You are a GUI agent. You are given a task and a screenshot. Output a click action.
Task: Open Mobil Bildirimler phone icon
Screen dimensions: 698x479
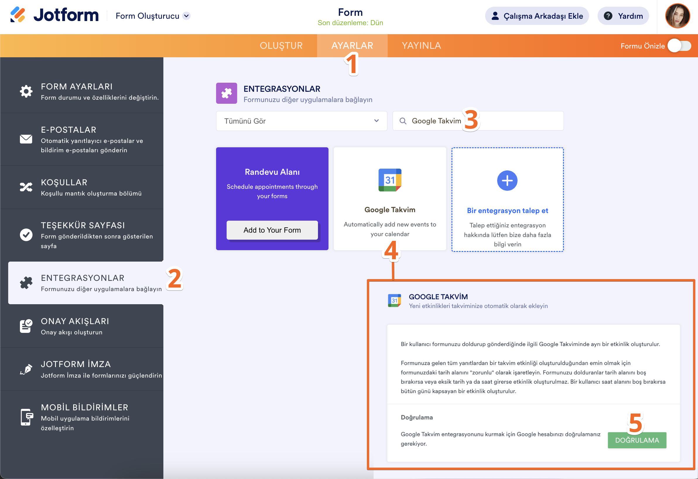(26, 417)
